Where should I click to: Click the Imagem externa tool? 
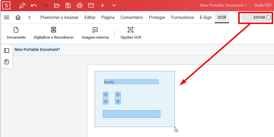pos(95,33)
